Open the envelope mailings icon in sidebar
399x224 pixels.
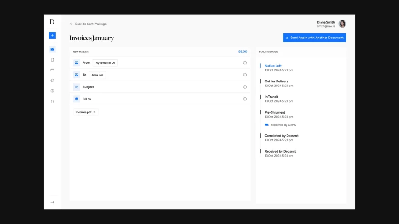[52, 49]
